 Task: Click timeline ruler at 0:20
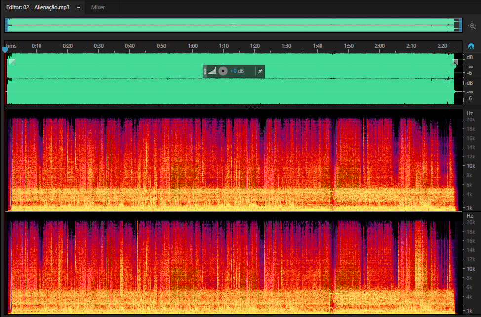tap(68, 46)
